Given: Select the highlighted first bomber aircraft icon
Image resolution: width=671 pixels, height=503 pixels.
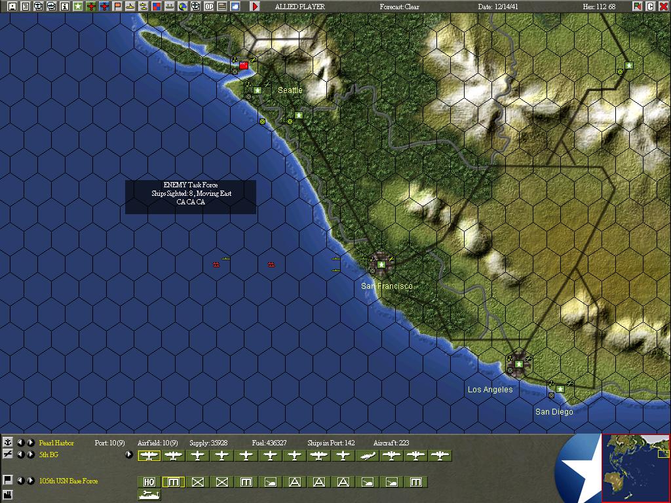Looking at the screenshot, I should [x=149, y=456].
